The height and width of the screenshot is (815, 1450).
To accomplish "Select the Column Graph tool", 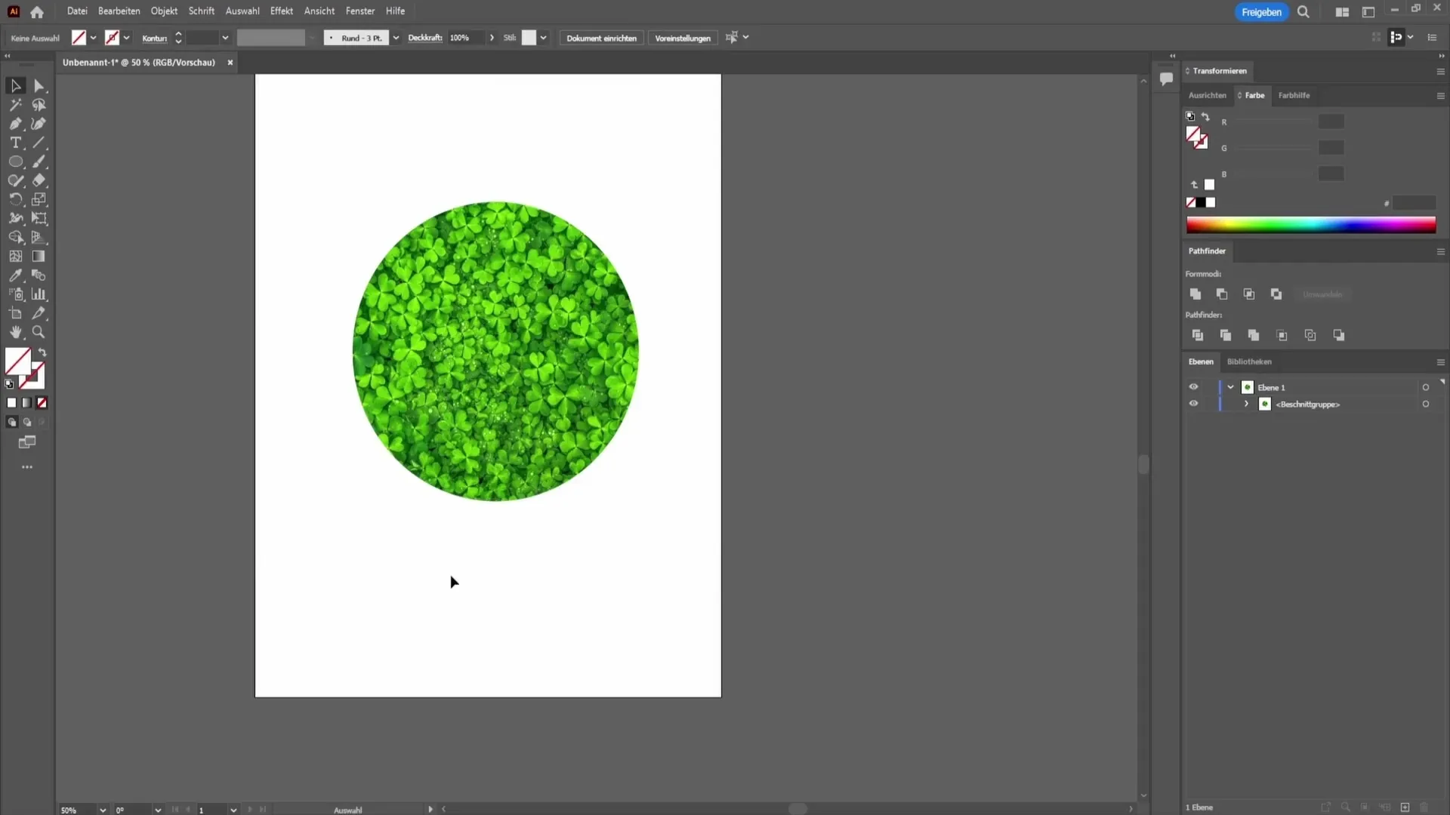I will 39,294.
